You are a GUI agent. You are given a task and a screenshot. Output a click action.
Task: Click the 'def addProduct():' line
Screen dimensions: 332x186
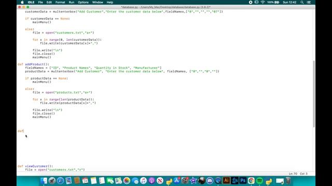click(x=33, y=64)
